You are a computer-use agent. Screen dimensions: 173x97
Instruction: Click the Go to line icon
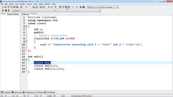point(44,7)
